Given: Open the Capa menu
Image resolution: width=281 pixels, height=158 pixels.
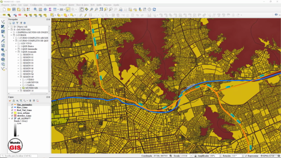Looking at the screenshot, I should click(x=26, y=5).
